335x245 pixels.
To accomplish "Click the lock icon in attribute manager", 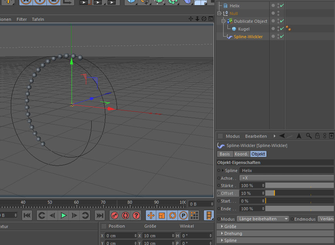I will [317, 136].
